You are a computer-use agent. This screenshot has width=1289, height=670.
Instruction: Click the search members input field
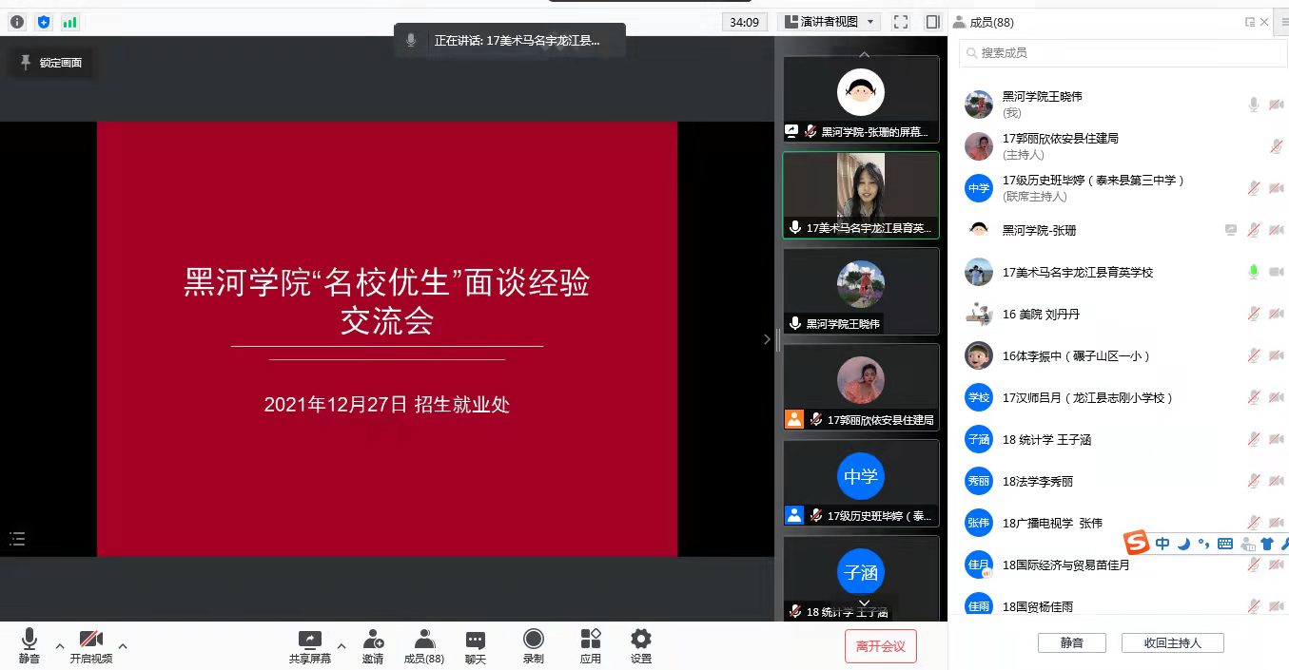(x=1123, y=53)
